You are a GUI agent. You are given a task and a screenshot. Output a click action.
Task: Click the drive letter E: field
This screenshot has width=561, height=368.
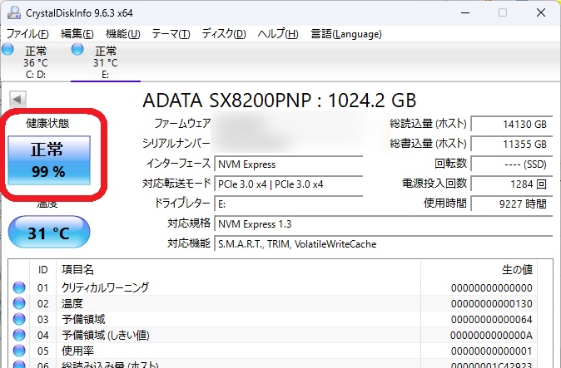[288, 204]
